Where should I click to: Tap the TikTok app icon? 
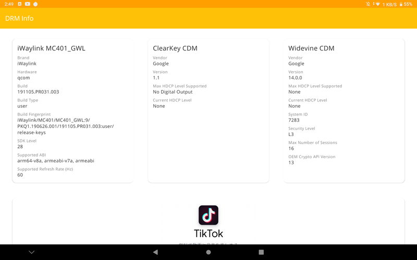pos(208,215)
